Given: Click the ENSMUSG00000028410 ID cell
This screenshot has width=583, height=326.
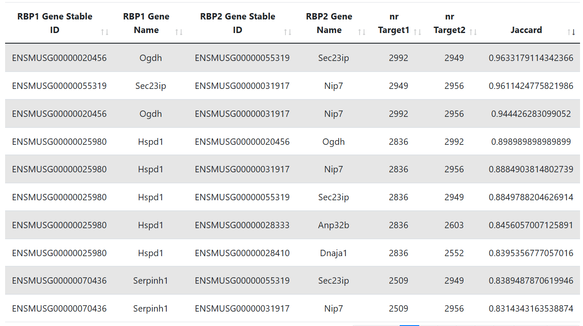Looking at the screenshot, I should (242, 253).
